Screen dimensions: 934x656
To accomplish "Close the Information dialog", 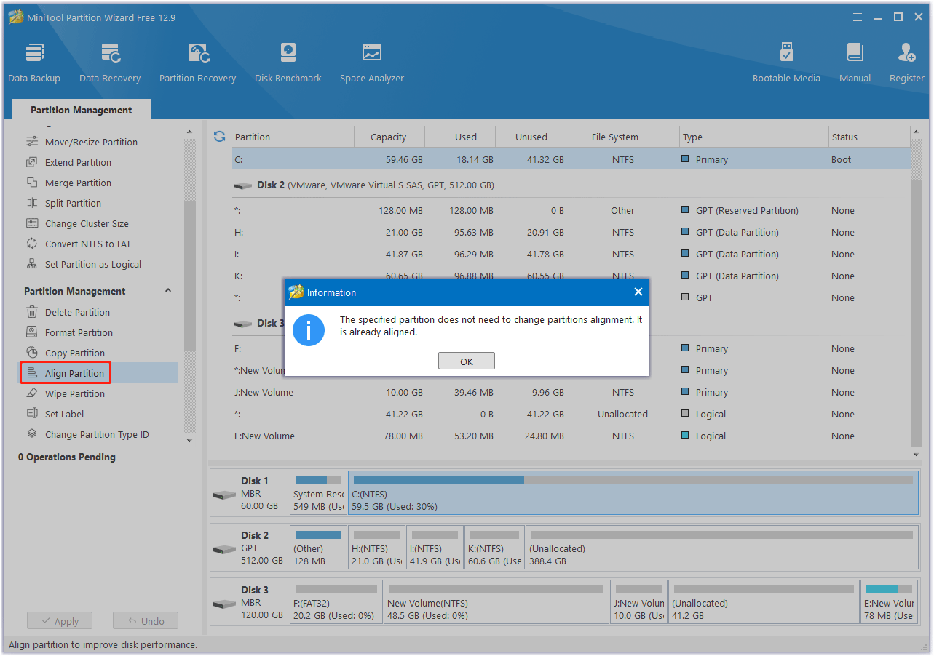I will coord(638,292).
